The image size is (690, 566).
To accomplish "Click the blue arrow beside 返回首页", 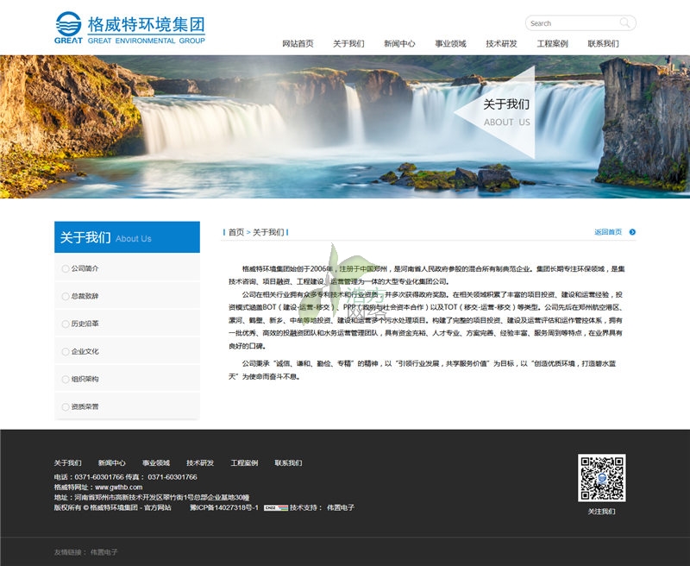I will point(632,232).
